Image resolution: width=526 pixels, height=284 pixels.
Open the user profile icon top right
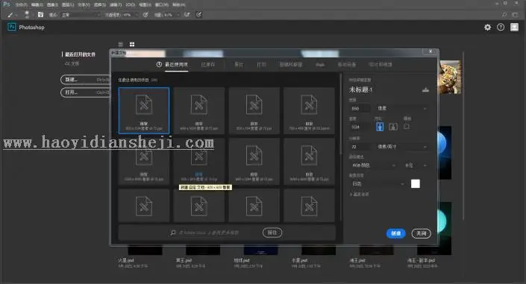click(514, 27)
